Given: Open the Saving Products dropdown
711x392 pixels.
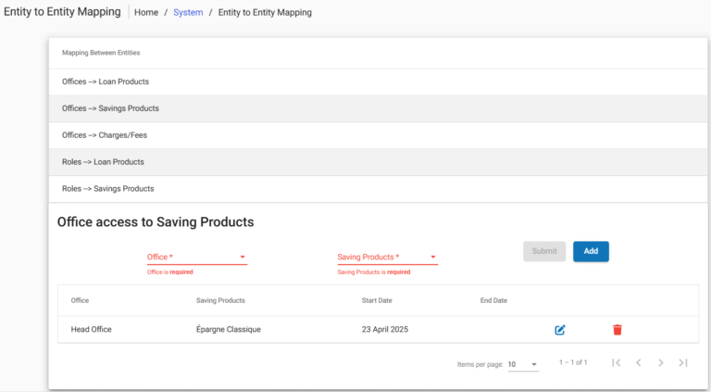Looking at the screenshot, I should 387,257.
